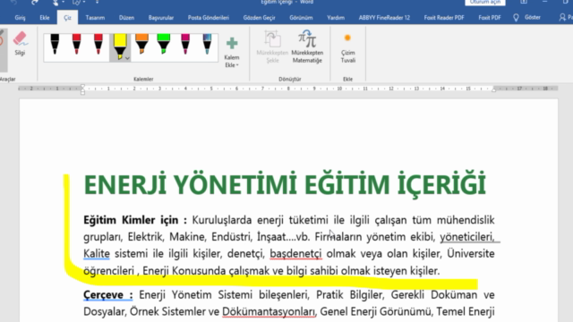Open the Ekle ribbon tab
Image resolution: width=573 pixels, height=322 pixels.
(x=45, y=18)
